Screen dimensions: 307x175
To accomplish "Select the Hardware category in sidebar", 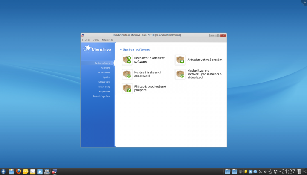I will (x=105, y=68).
